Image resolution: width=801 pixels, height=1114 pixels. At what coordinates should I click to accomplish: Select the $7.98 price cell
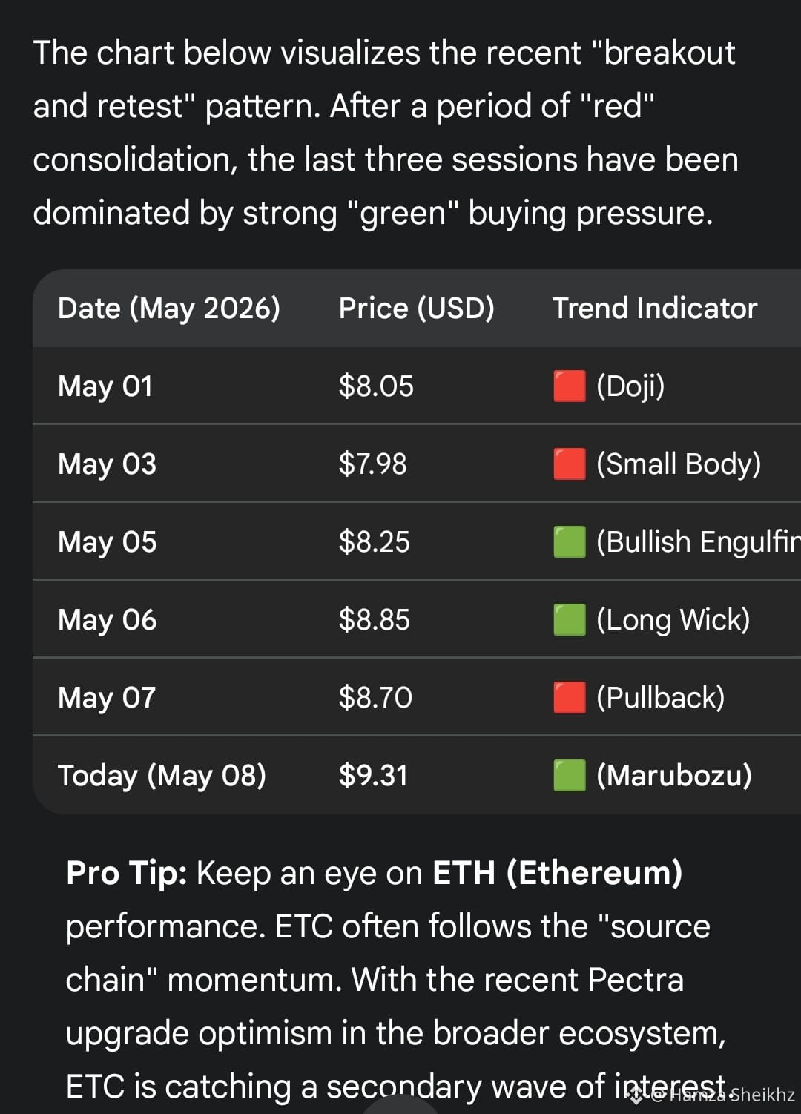tap(373, 464)
